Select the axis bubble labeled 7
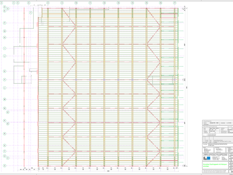 [31, 13]
